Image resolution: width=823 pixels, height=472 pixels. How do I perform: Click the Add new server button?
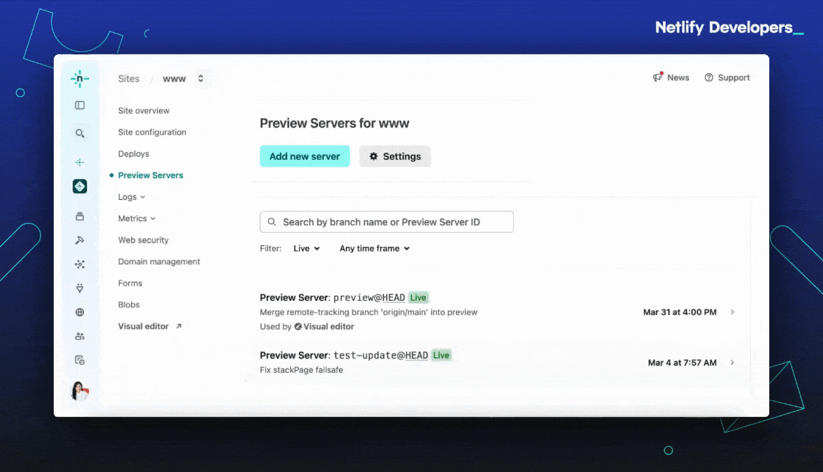click(x=305, y=156)
